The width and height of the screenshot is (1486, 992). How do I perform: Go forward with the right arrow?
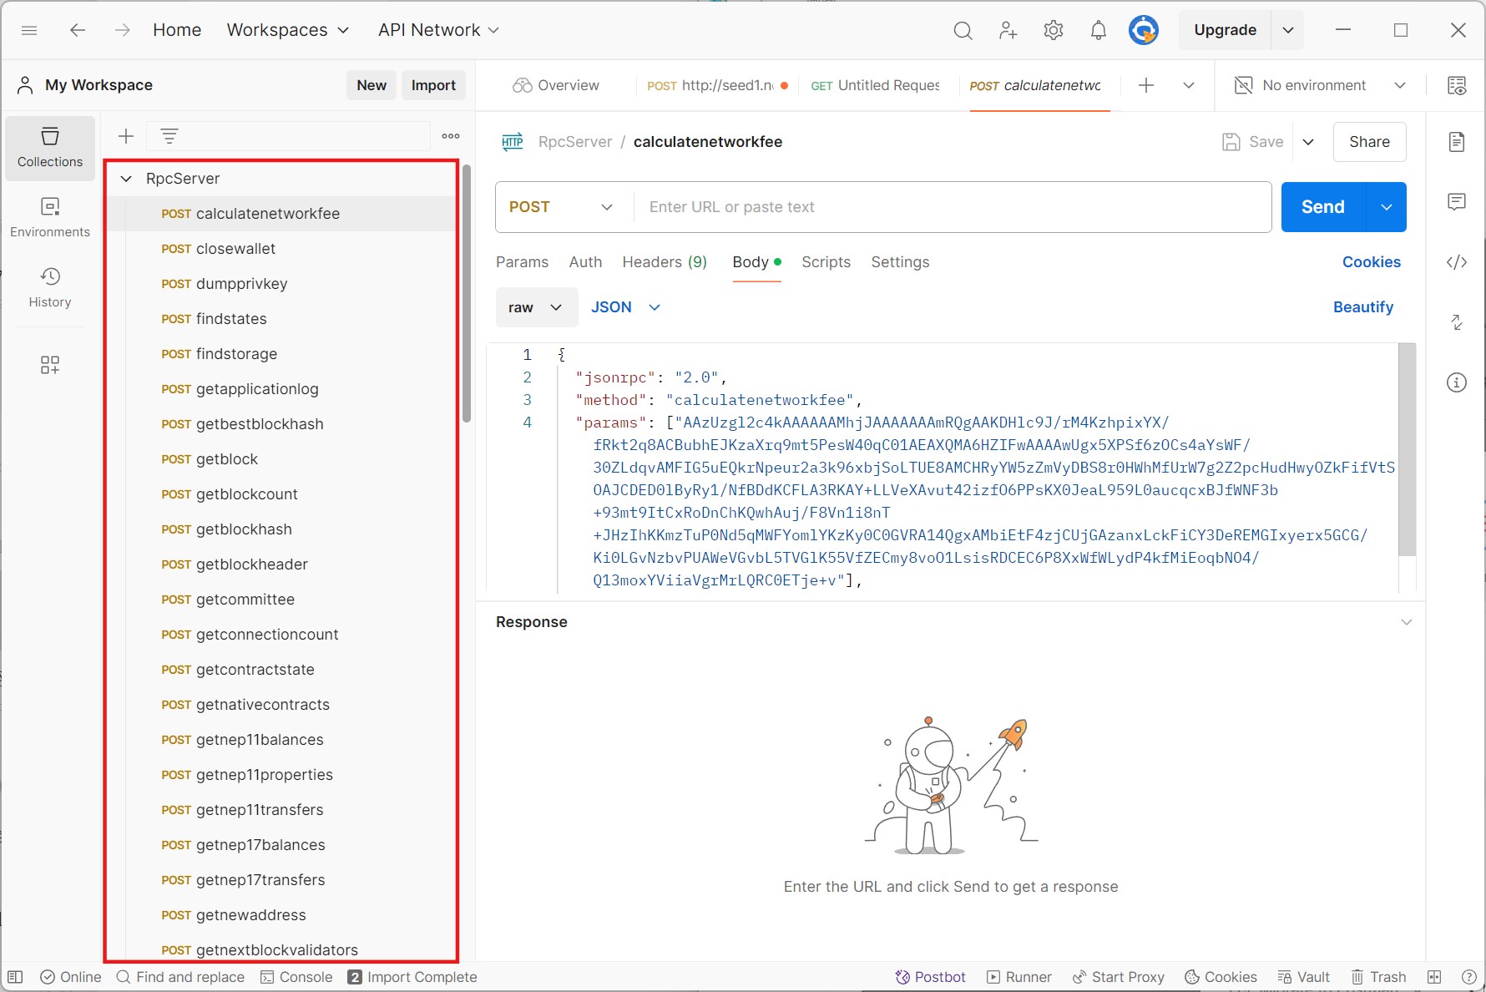click(123, 30)
